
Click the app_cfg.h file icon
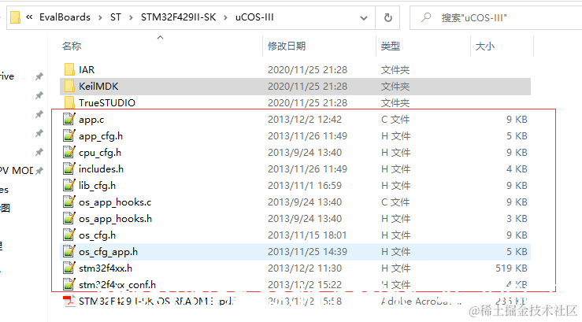(69, 136)
